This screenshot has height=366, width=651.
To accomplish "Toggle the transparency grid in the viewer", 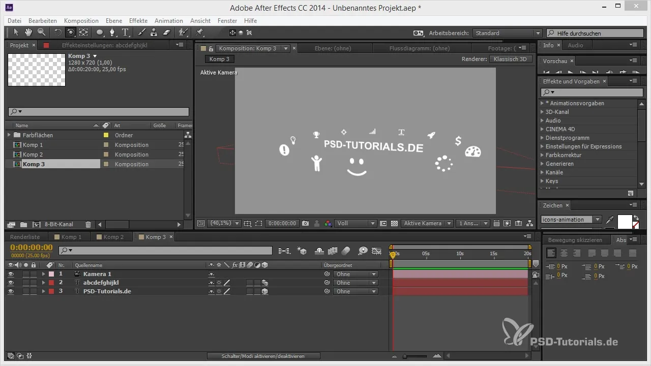I will [394, 223].
